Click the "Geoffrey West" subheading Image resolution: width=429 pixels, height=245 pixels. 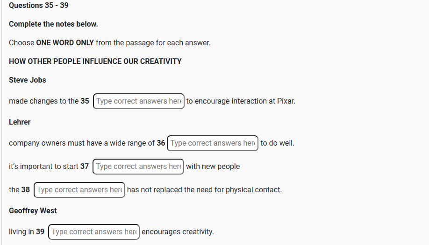[33, 210]
